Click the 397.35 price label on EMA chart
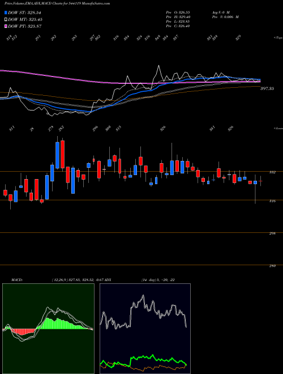 pyautogui.click(x=267, y=88)
